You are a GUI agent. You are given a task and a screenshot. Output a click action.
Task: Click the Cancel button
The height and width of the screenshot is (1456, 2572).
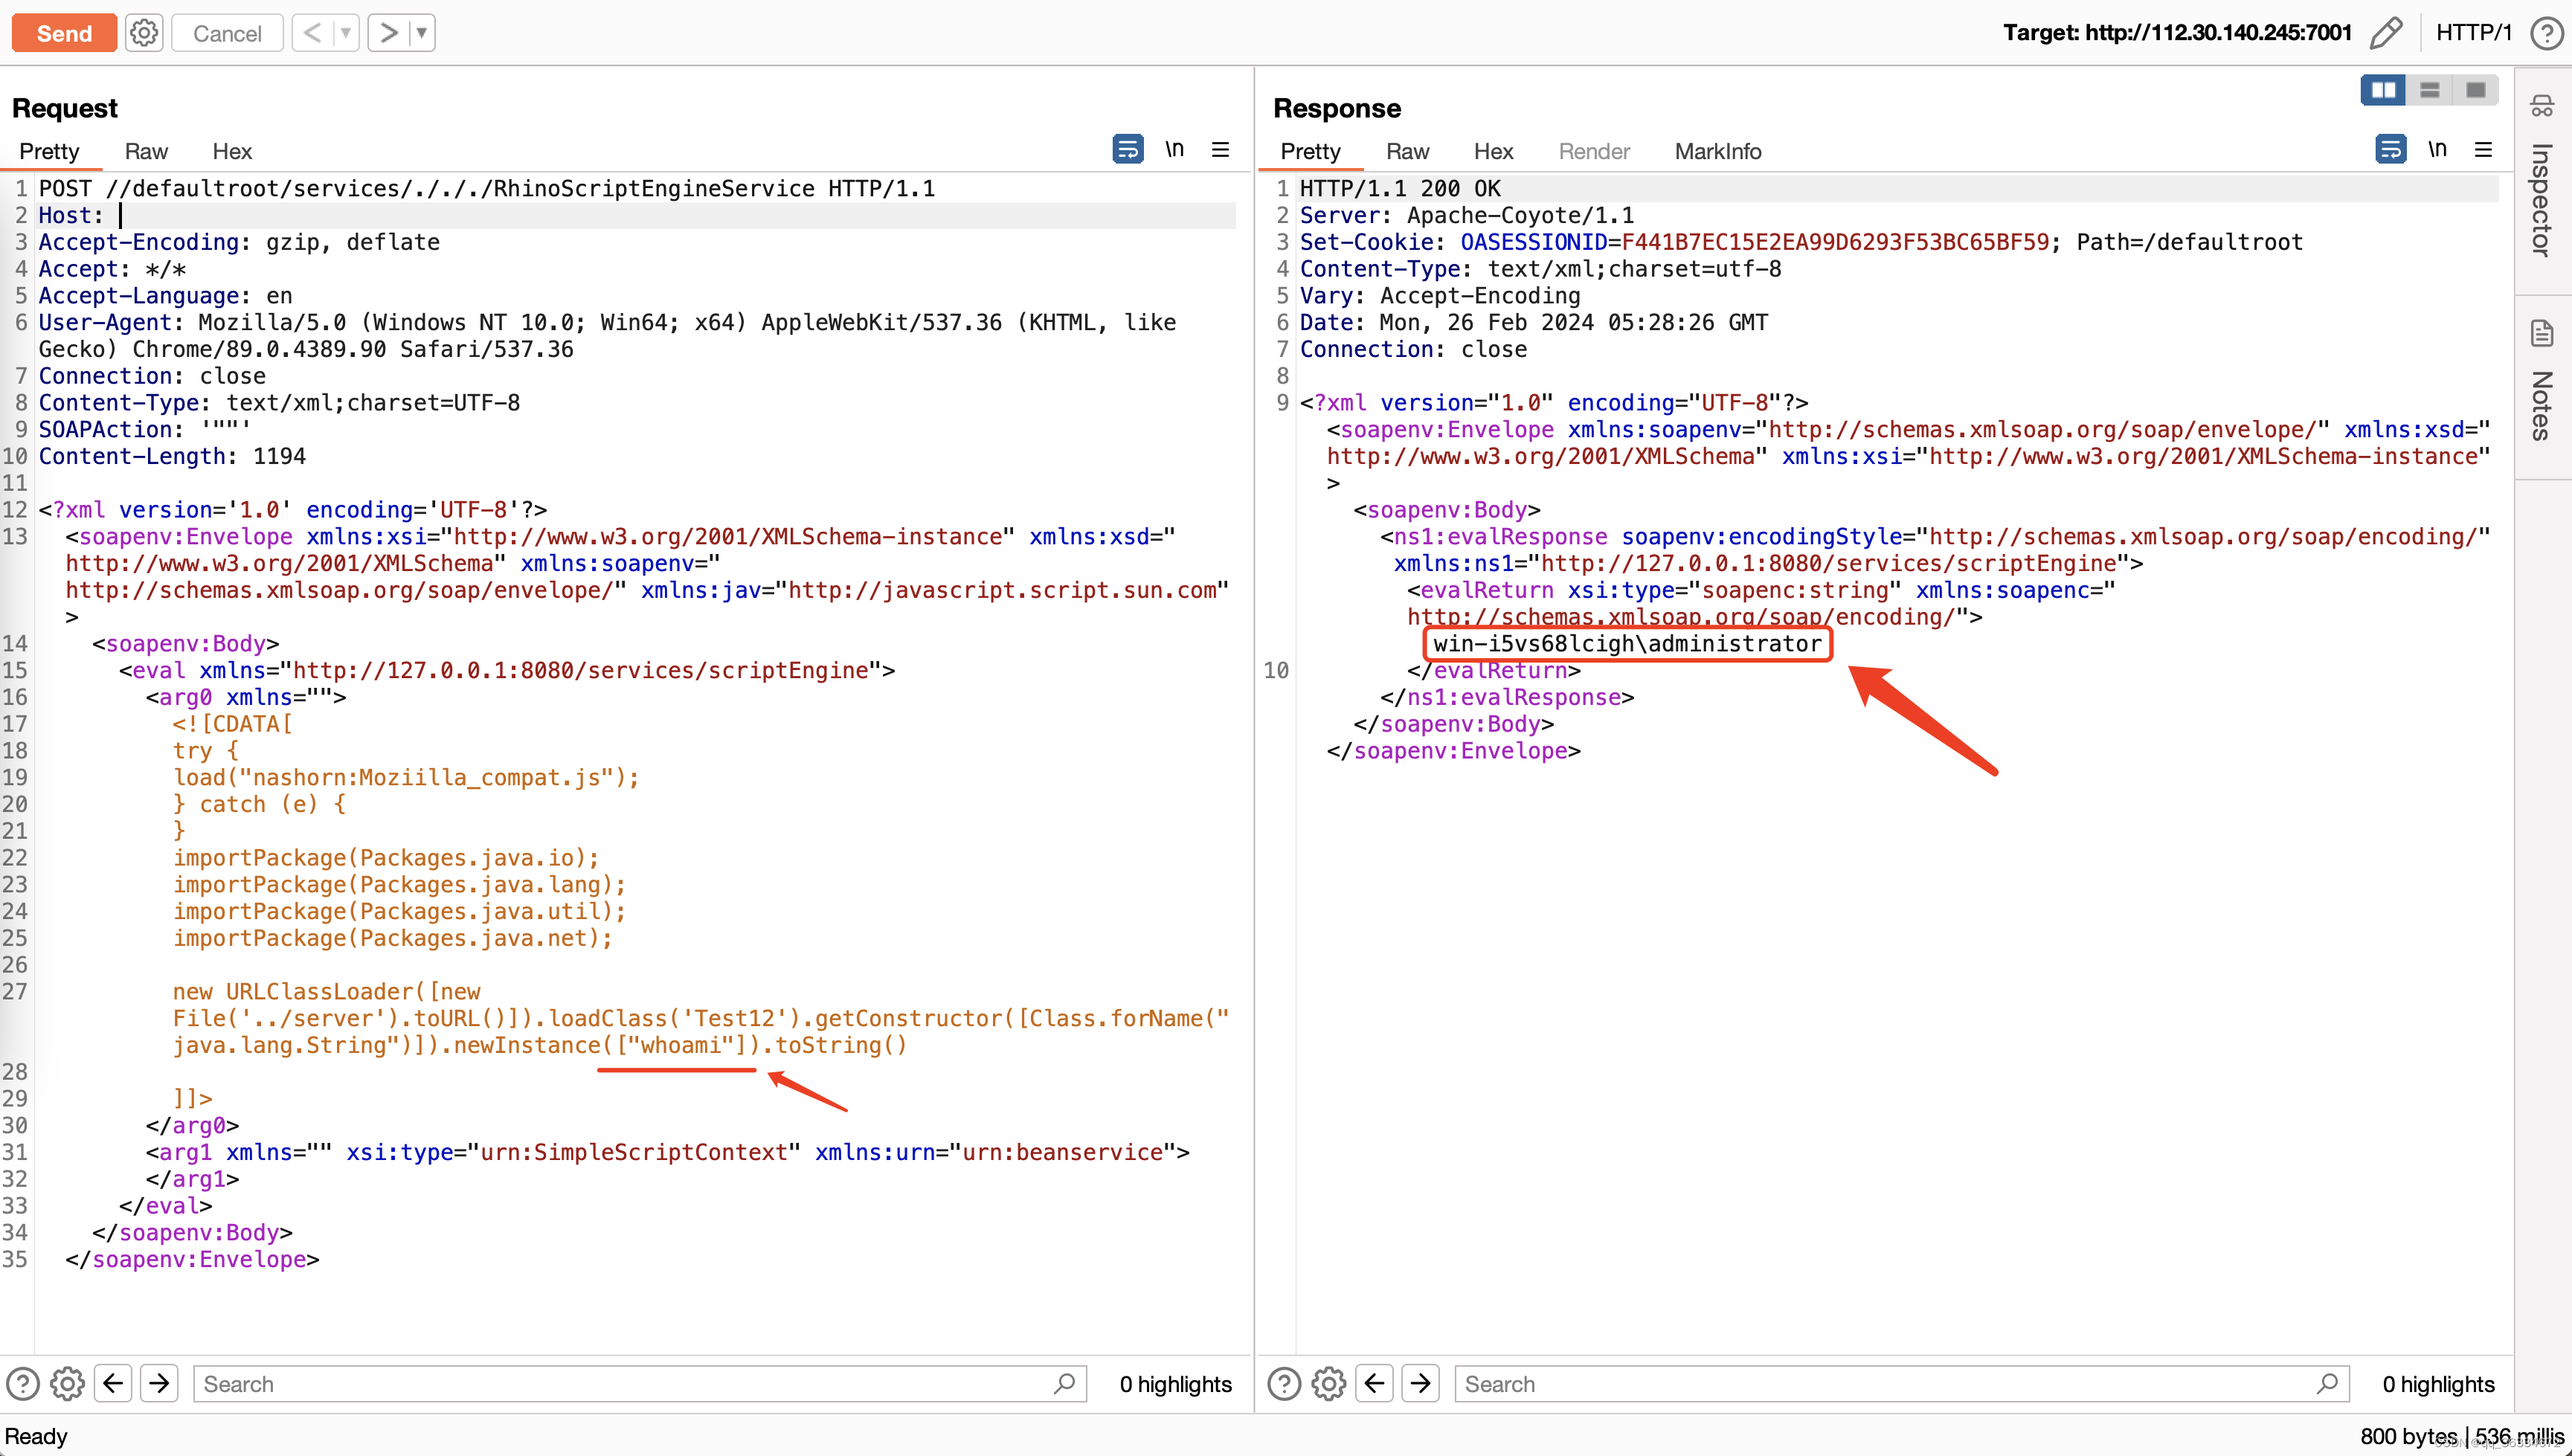coord(226,32)
